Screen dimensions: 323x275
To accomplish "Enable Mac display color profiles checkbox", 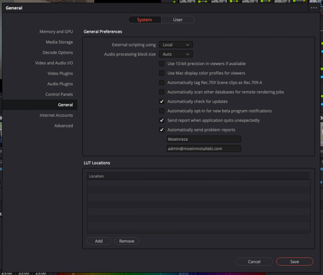I will (x=162, y=73).
